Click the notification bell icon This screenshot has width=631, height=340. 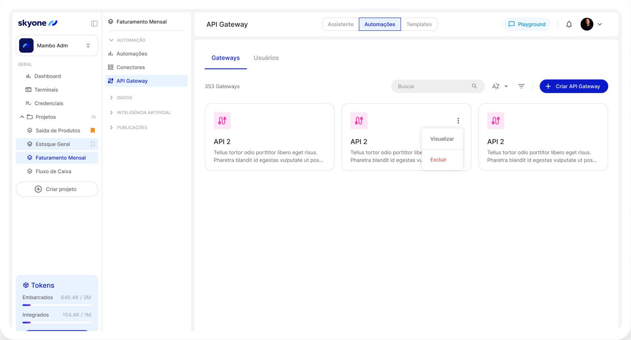tap(569, 24)
